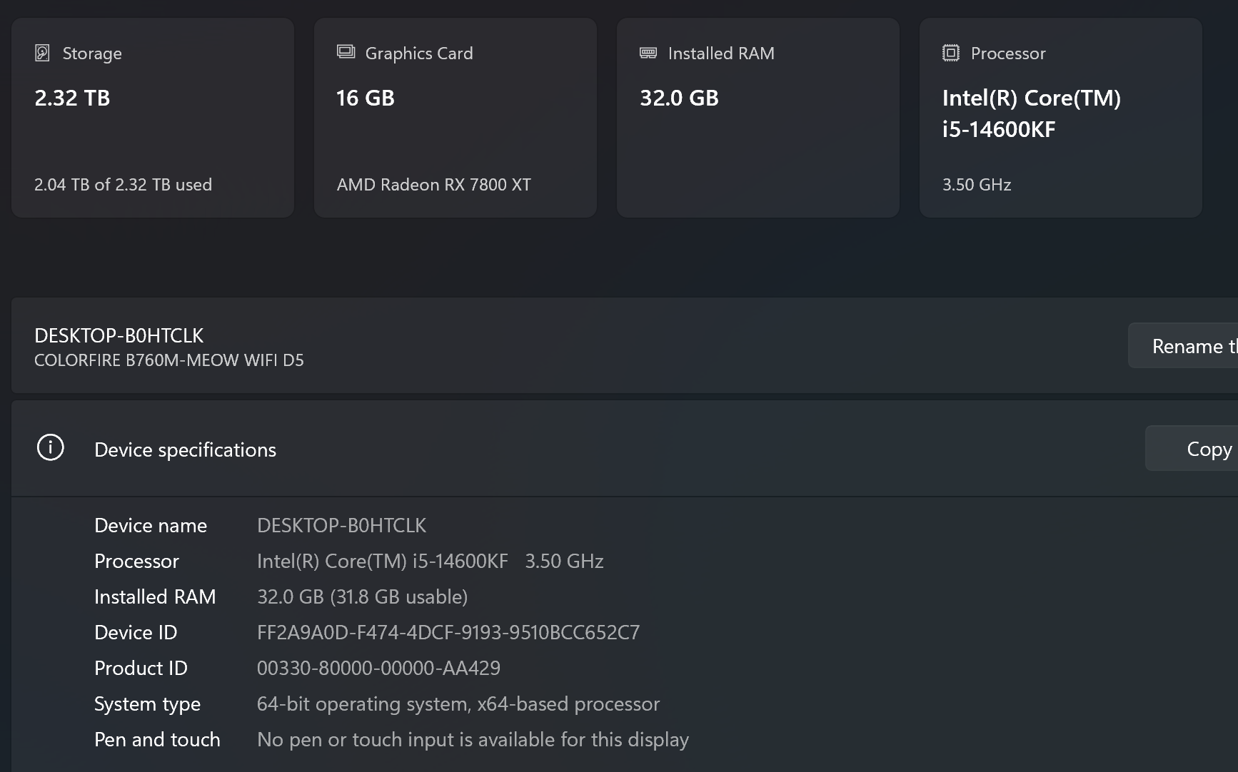Click the No pen or touch input text
This screenshot has height=772, width=1238.
pyautogui.click(x=473, y=740)
